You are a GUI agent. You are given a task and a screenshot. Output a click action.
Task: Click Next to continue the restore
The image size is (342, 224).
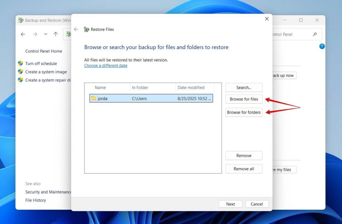(230, 204)
